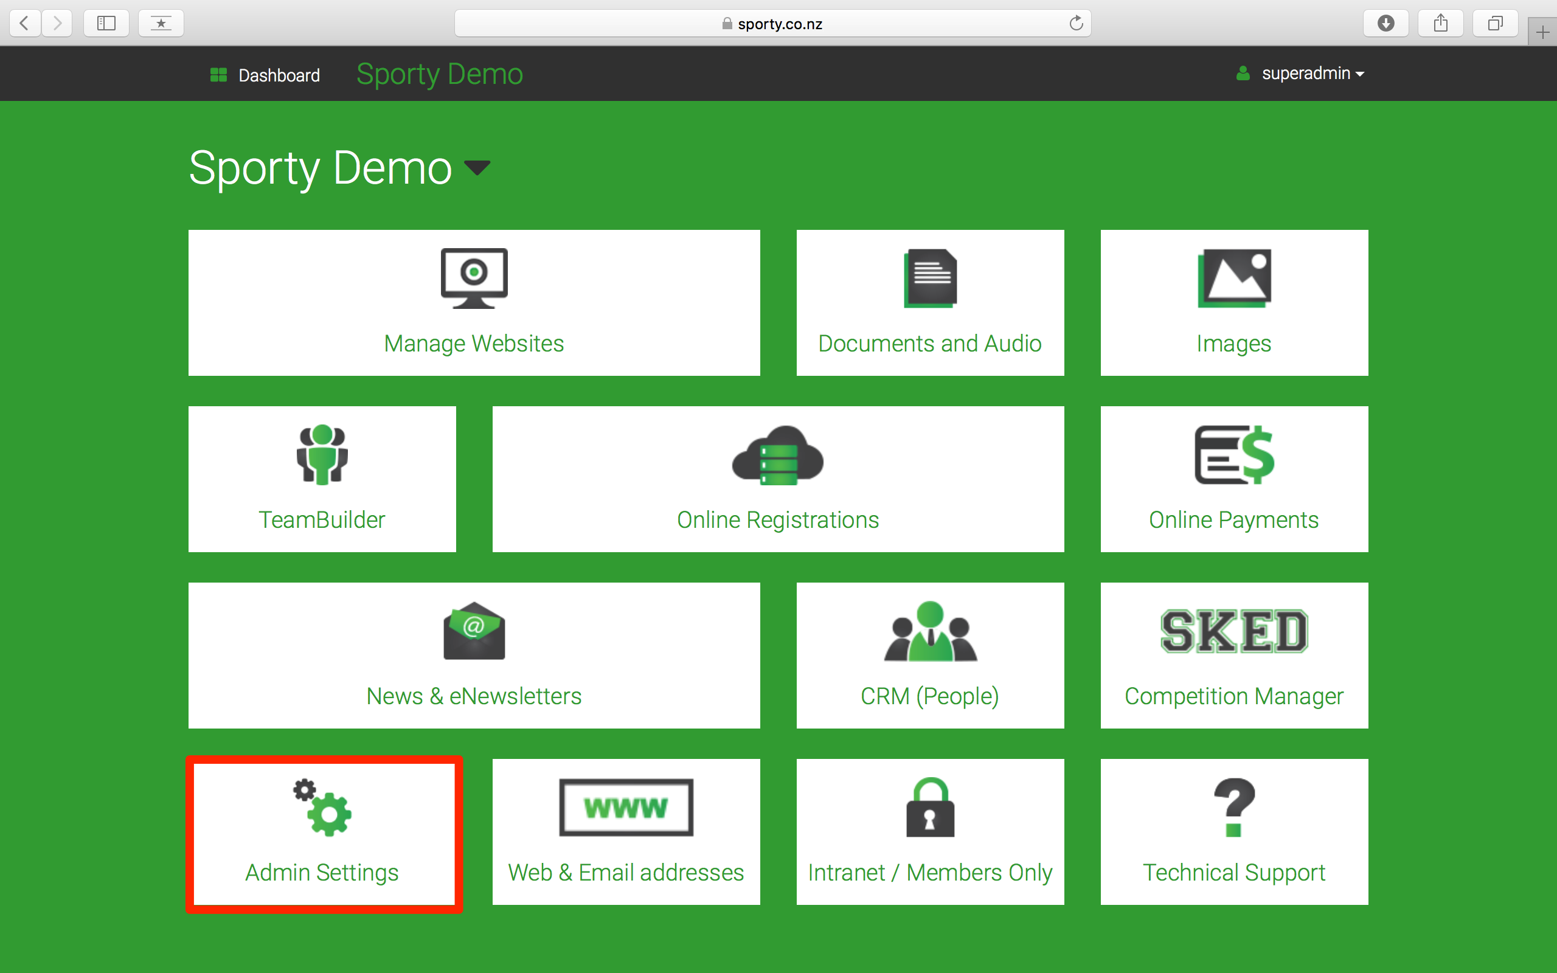The height and width of the screenshot is (973, 1557).
Task: Go to Intranet / Members Only label
Action: click(x=930, y=873)
